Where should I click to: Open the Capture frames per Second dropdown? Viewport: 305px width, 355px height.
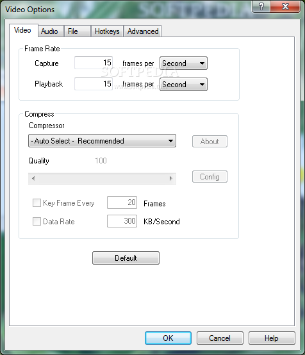(183, 63)
